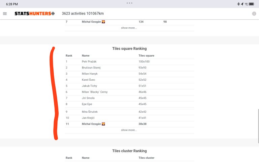Open the hamburger navigation menu
The width and height of the screenshot is (259, 162).
point(5,13)
